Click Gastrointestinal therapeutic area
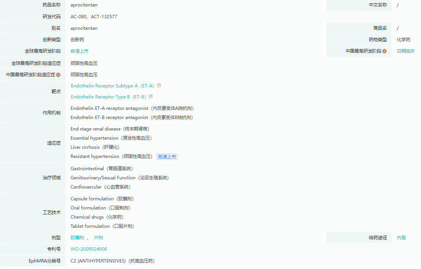 [x=102, y=169]
